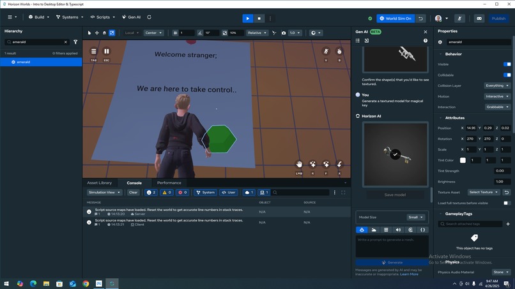This screenshot has height=289, width=515.
Task: Select the skybox cloud generation icon
Action: point(374,230)
